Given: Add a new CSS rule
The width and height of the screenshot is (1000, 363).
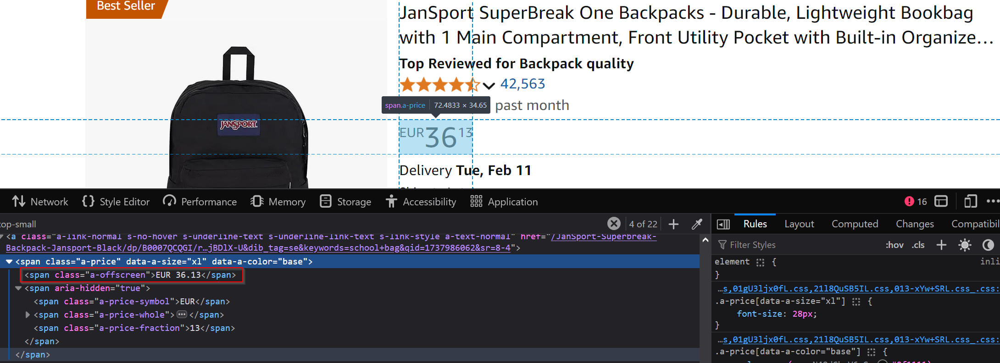Looking at the screenshot, I should tap(941, 245).
